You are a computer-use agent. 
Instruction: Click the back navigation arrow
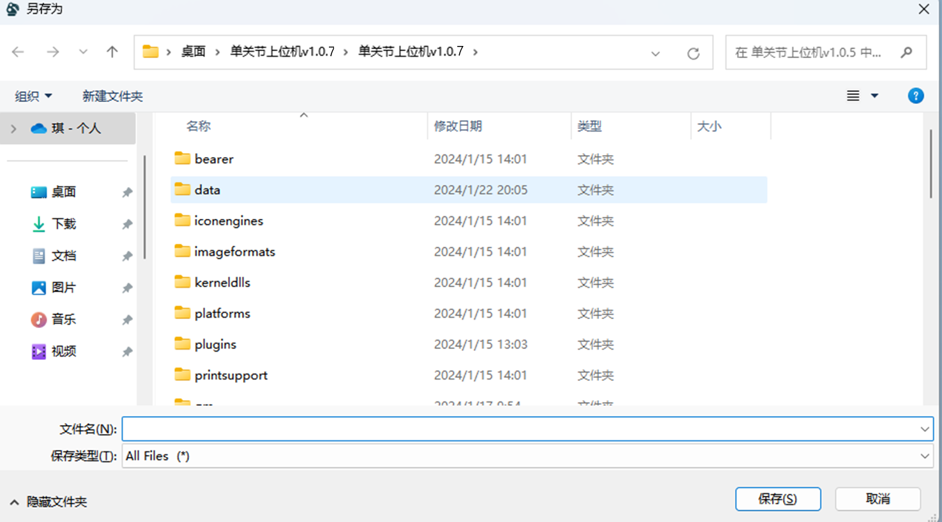(x=18, y=52)
